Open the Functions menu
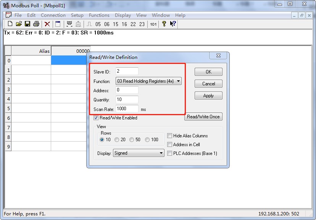 [99, 15]
